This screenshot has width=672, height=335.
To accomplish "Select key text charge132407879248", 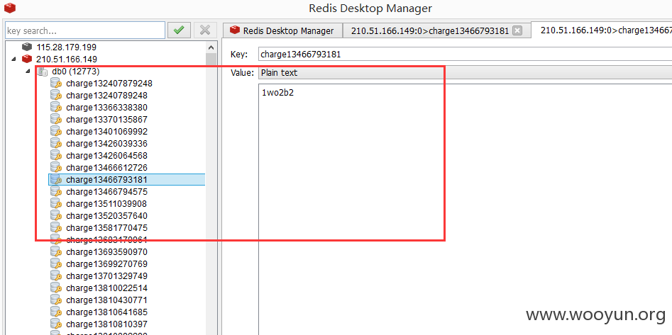I will point(109,83).
